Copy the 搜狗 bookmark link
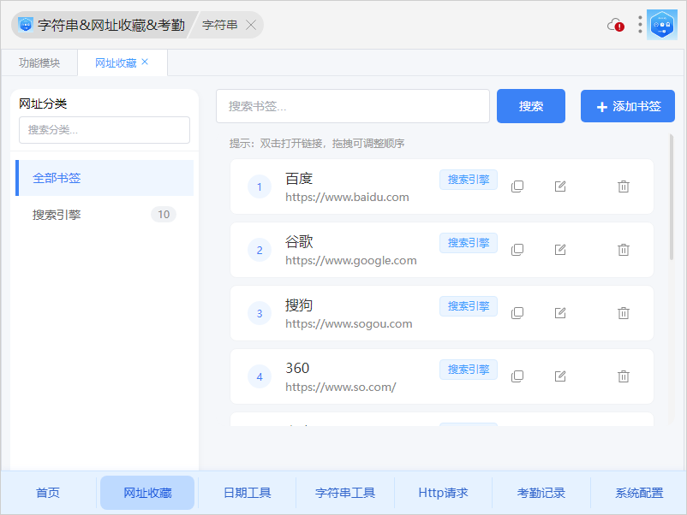Image resolution: width=687 pixels, height=515 pixels. coord(517,313)
